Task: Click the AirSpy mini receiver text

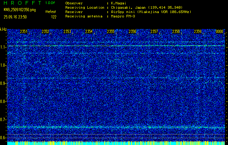Action: (151, 12)
